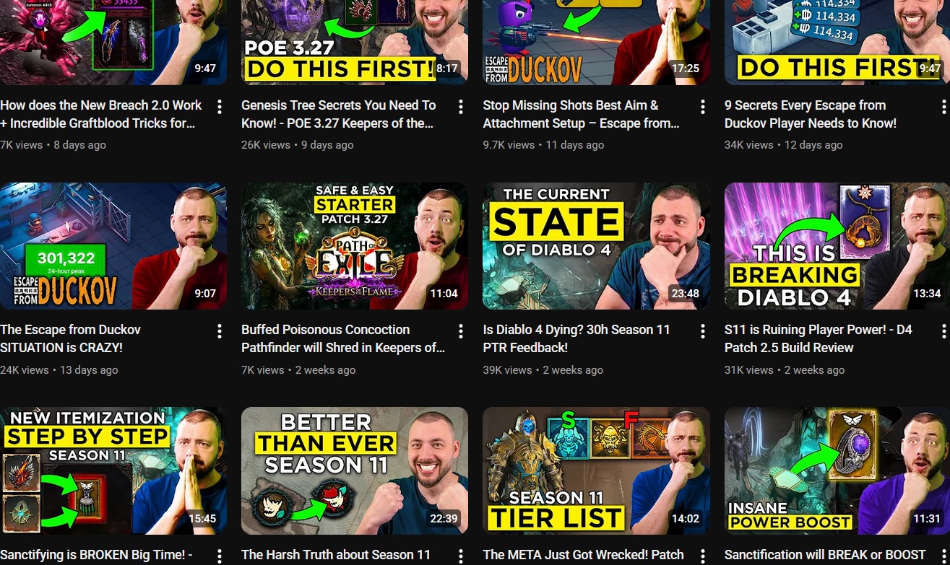Click the State of Diablo 4 thumbnail

click(x=596, y=246)
